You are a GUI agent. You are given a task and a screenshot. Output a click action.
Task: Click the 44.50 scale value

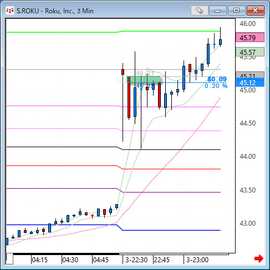[247, 123]
